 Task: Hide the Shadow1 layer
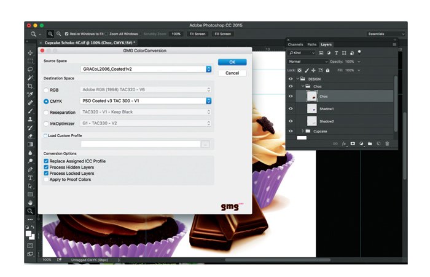pos(291,108)
